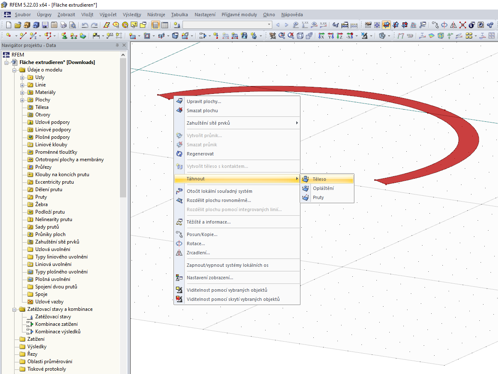498x374 pixels.
Task: Select Zatěžovací stavy in the navigator tree
Action: 53,317
